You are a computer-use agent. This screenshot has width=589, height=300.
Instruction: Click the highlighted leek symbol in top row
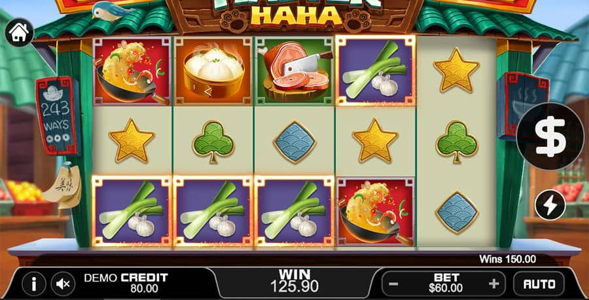376,71
